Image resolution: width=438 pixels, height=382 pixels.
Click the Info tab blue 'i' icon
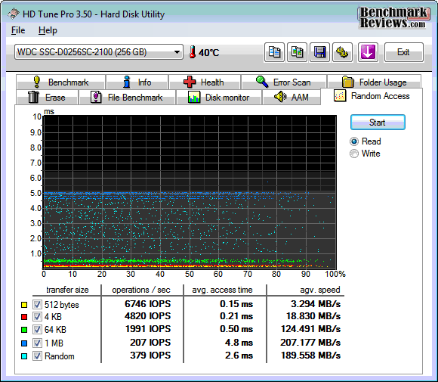(127, 82)
